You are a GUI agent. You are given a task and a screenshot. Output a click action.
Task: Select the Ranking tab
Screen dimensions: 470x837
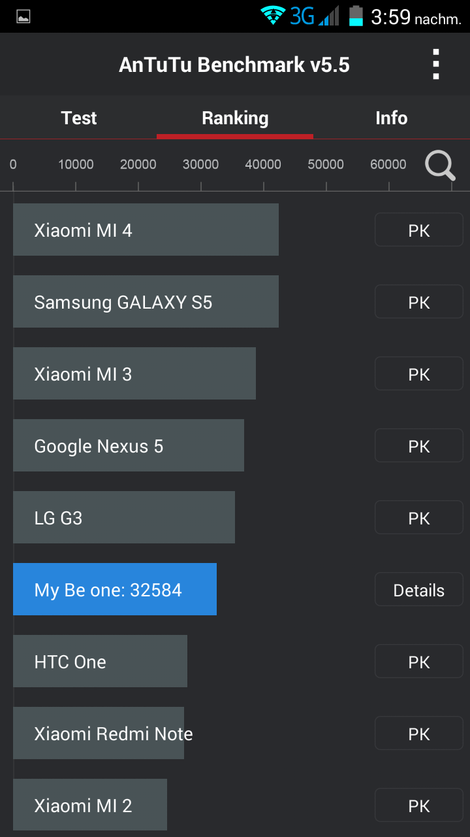coord(235,118)
